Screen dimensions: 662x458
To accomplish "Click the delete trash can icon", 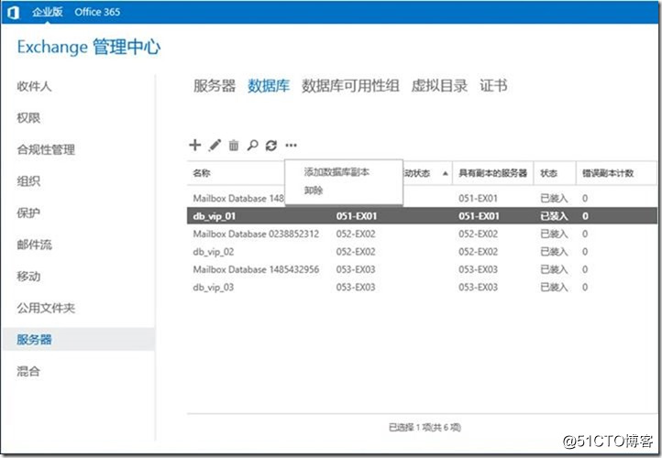I will click(x=234, y=145).
